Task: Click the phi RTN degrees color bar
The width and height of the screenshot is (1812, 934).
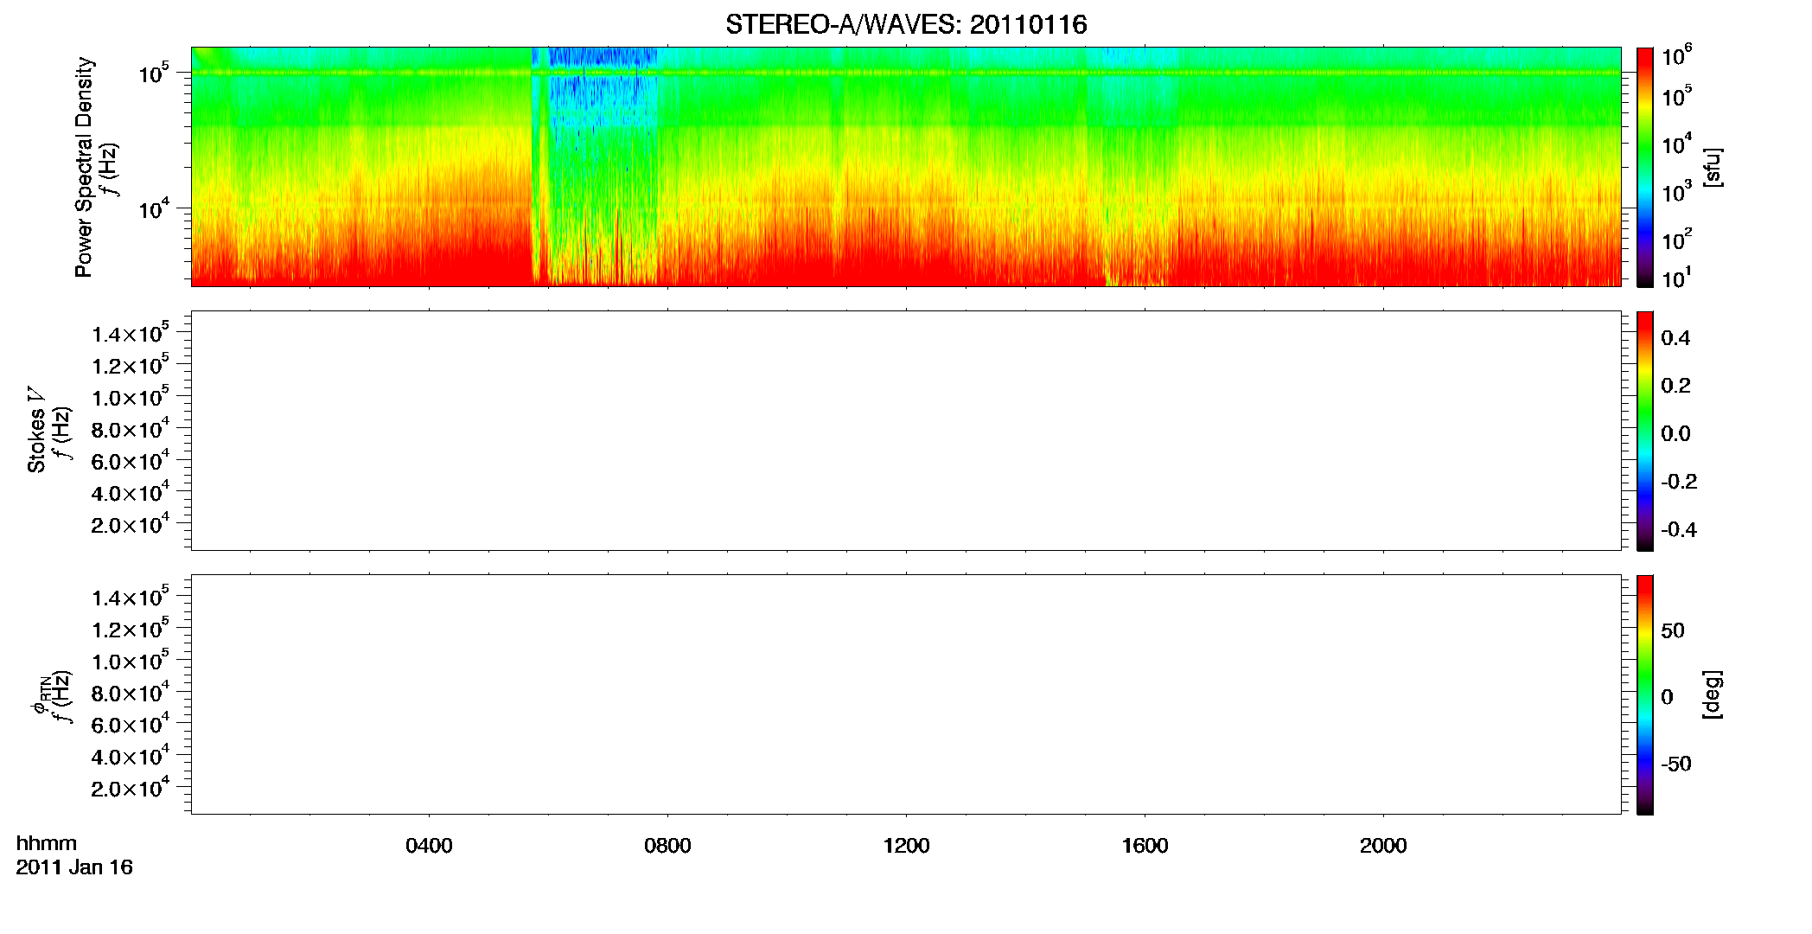Action: click(1645, 694)
